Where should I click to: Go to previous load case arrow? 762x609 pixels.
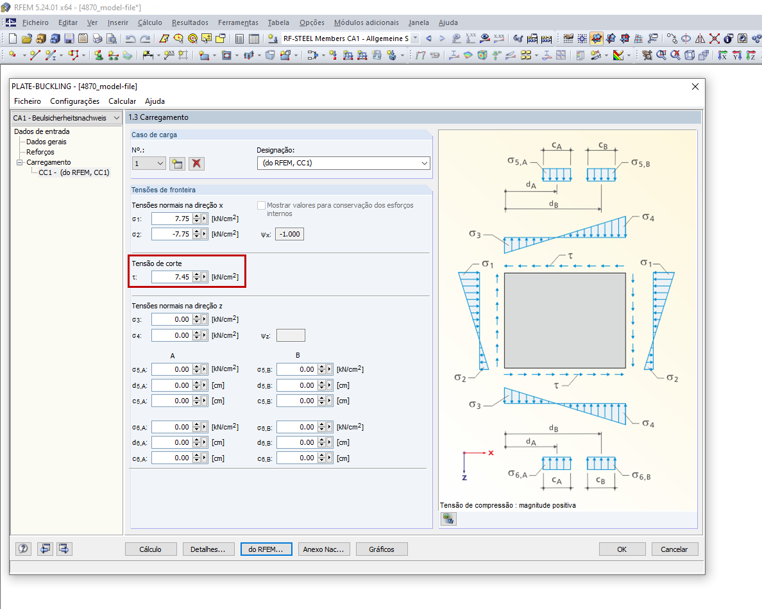(x=428, y=38)
